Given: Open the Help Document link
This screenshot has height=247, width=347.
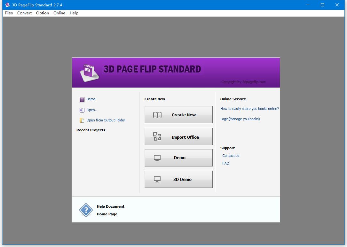Looking at the screenshot, I should [110, 206].
